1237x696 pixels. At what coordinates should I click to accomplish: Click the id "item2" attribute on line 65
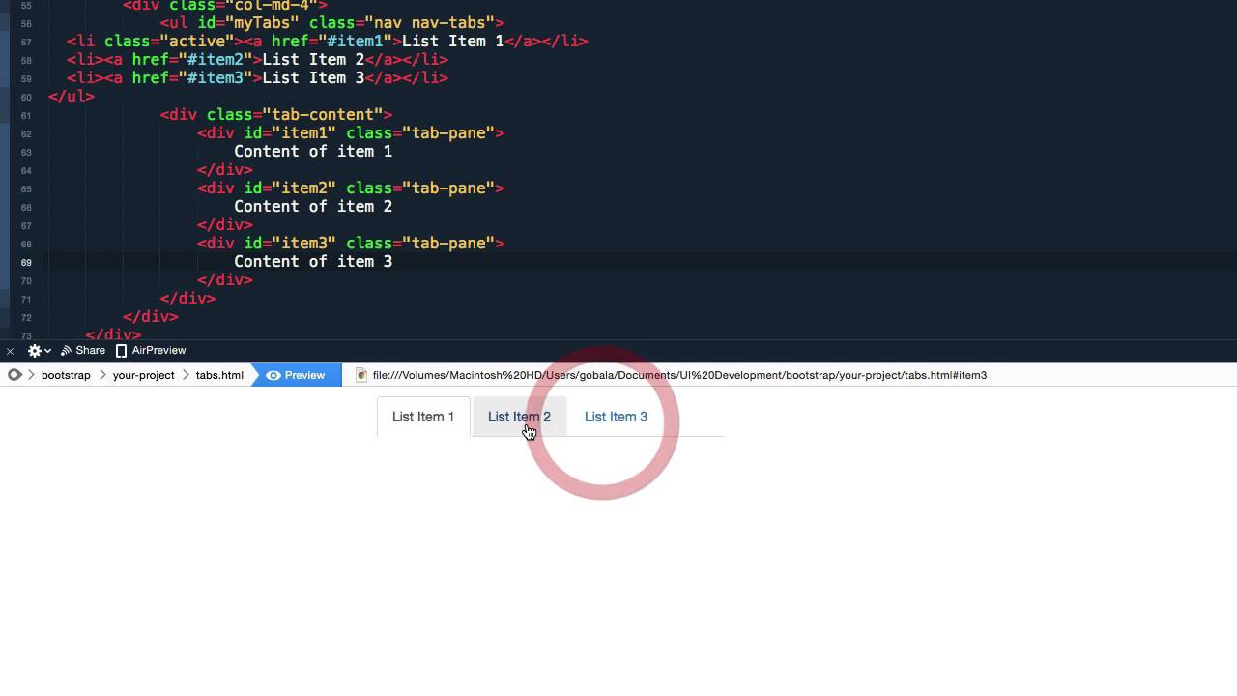[290, 188]
